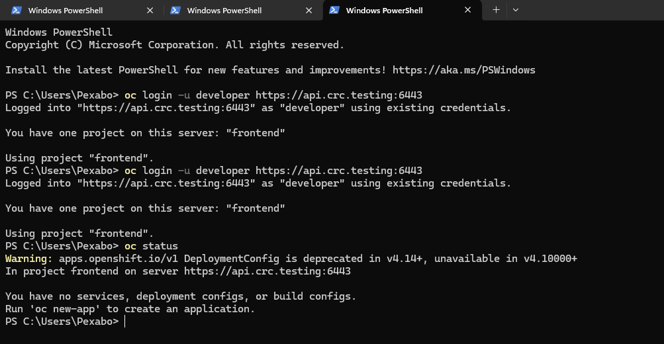Screen dimensions: 664x344
Task: Expand the new tab profile dropdown chevron
Action: 515,10
